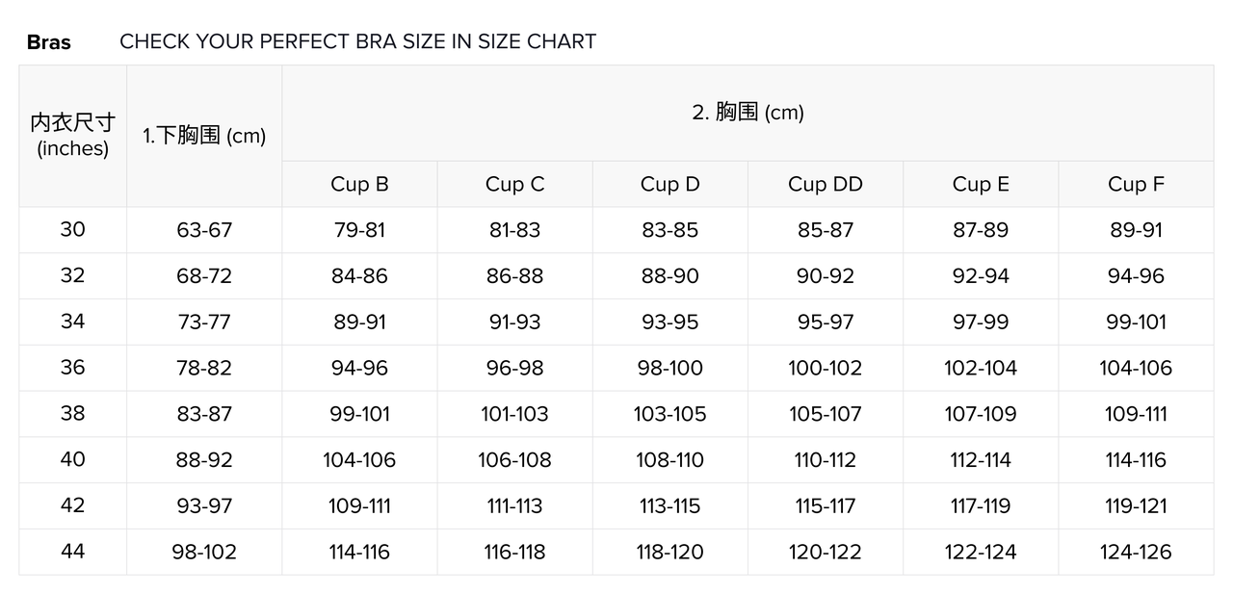
Task: Select the Cup C cell for size 34
Action: pos(514,322)
